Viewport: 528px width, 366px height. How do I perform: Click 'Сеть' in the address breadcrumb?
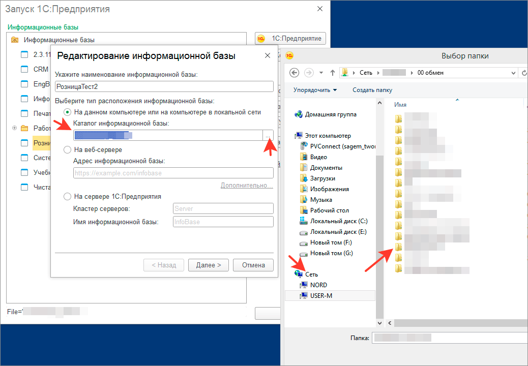pos(366,73)
